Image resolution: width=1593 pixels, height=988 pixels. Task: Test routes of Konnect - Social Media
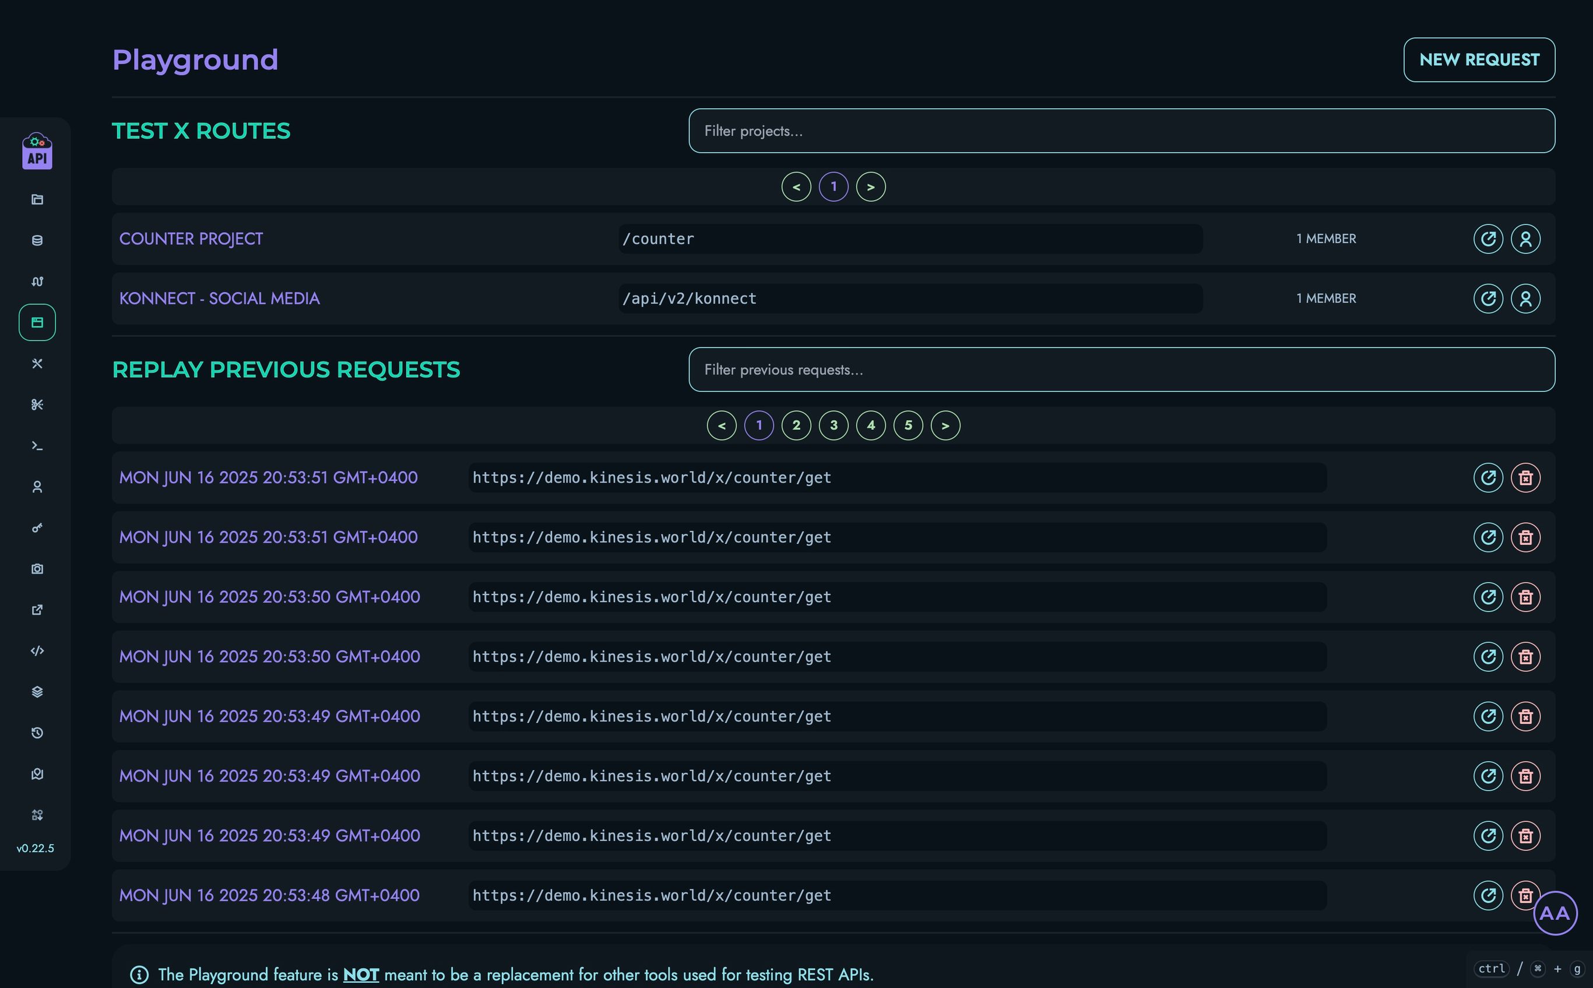point(1488,298)
